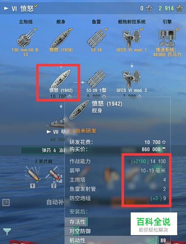The width and height of the screenshot is (186, 244).
Task: Click the 舰身 module category heading
Action: [61, 22]
